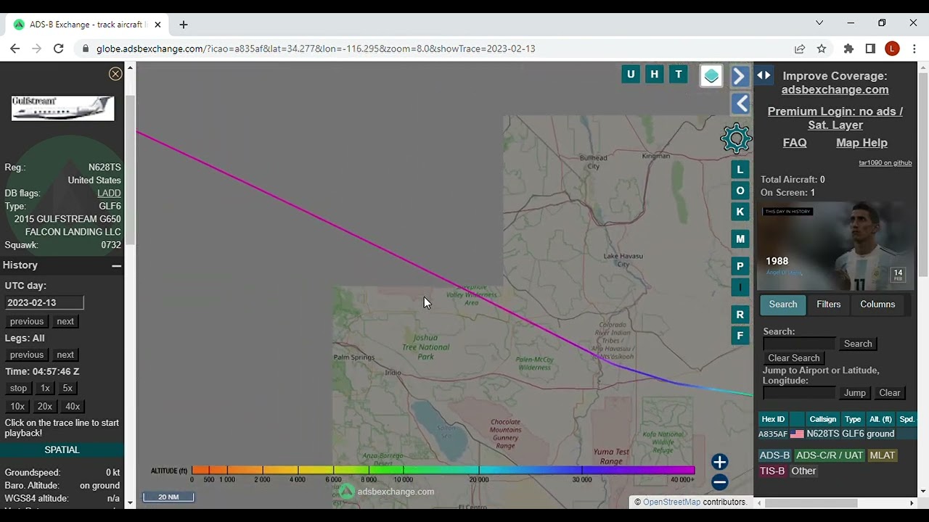The image size is (929, 522).
Task: Zoom out on the map with minus button
Action: coord(719,481)
